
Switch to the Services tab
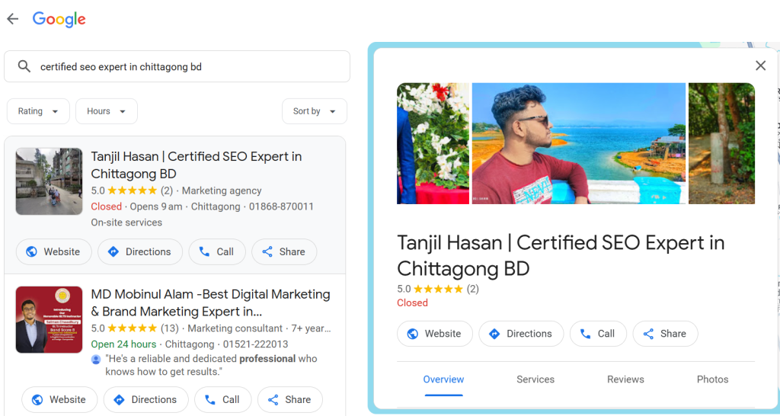535,379
